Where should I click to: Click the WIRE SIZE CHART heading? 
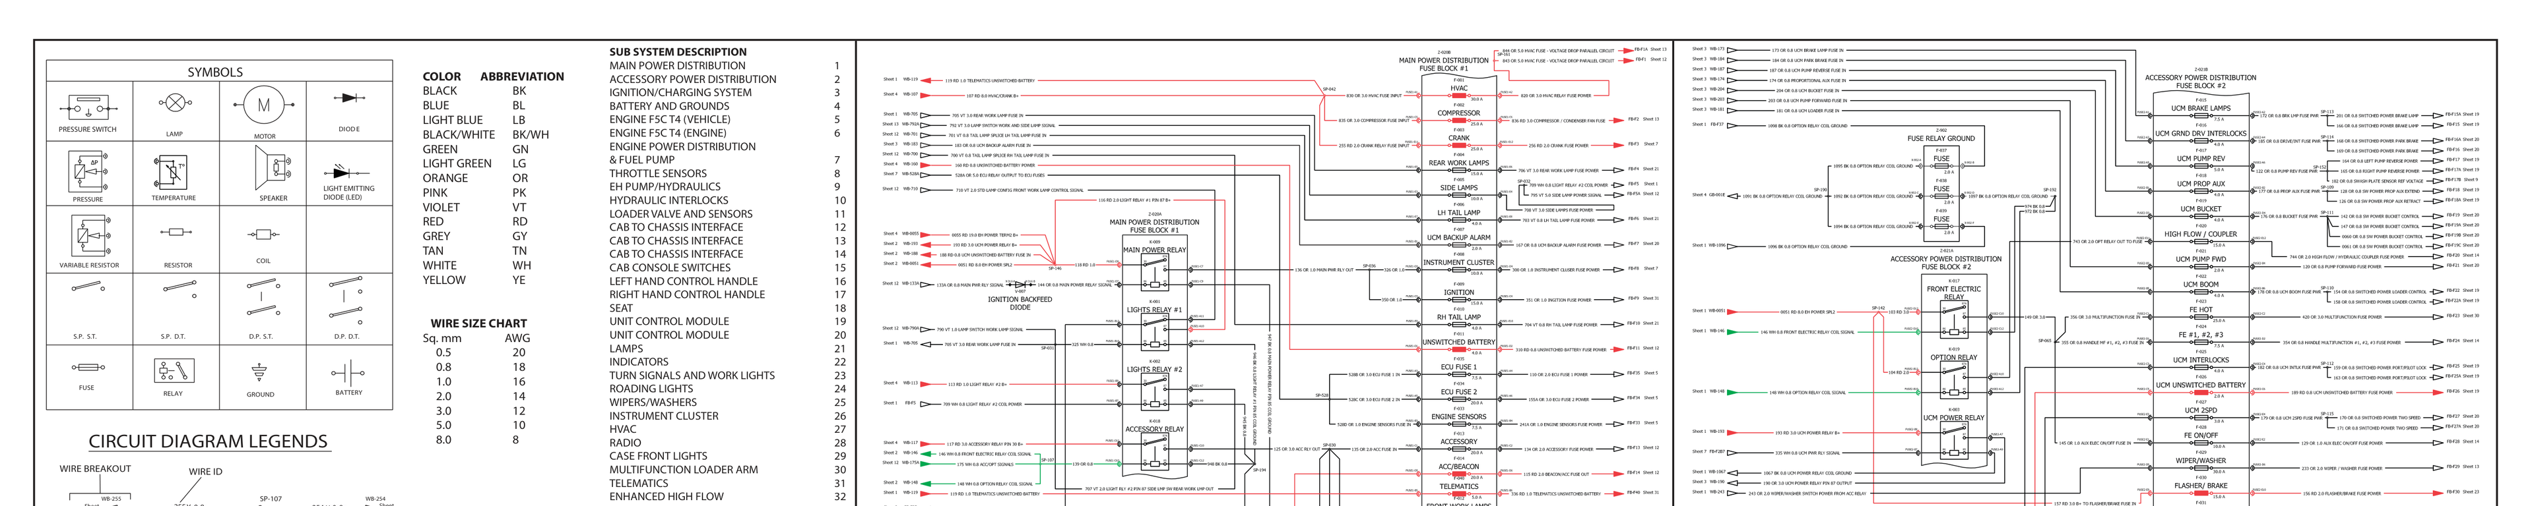(478, 323)
